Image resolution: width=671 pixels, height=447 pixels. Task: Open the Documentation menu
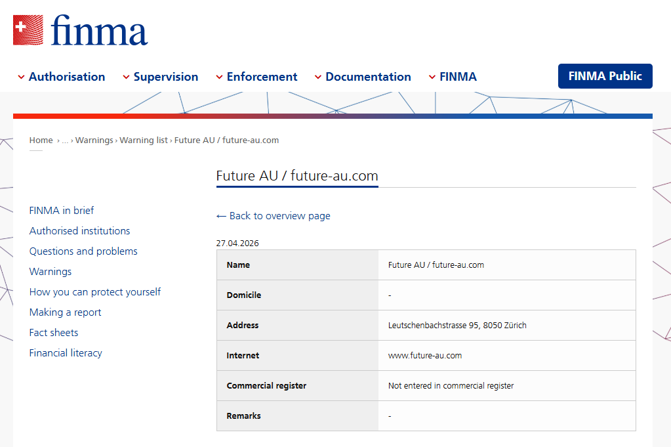[368, 77]
